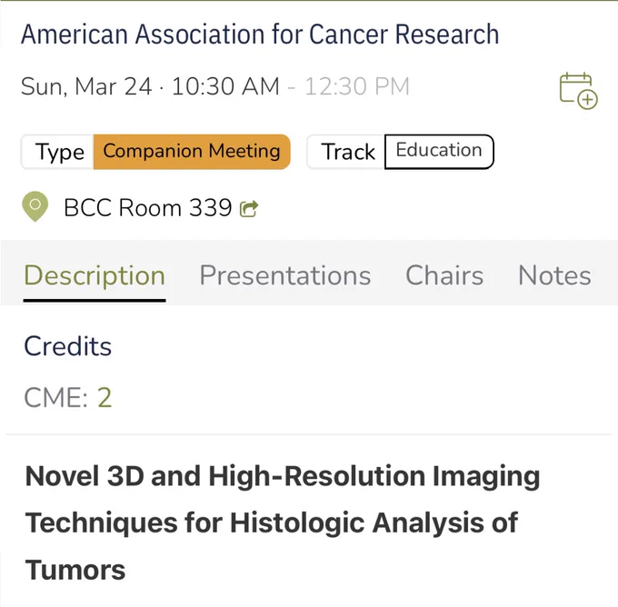
Task: Open the Chairs tab
Action: tap(444, 275)
